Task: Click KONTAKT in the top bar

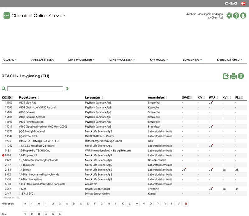Action: 231,4
